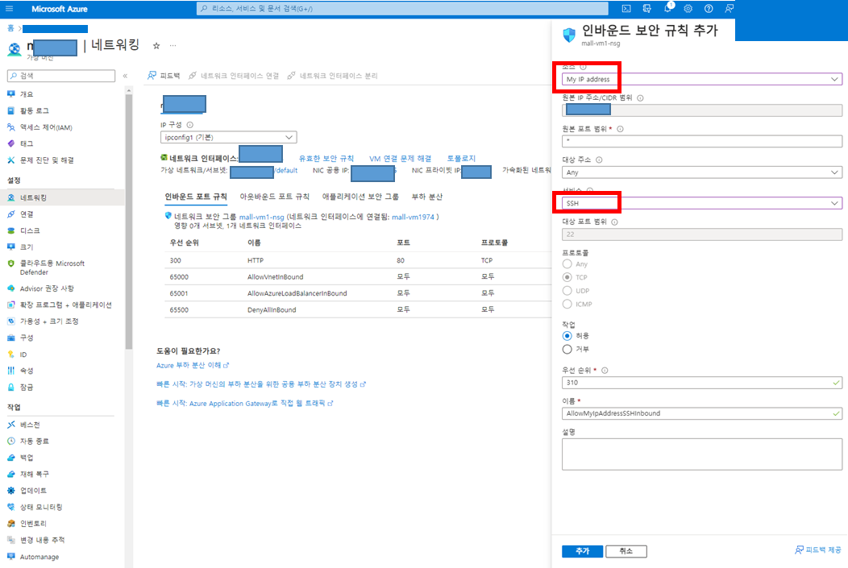Click the left menu vertical scrollbar

point(129,222)
